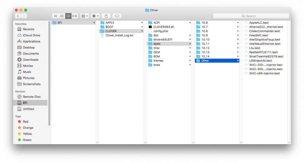Select the CLOVER folder

(121, 31)
